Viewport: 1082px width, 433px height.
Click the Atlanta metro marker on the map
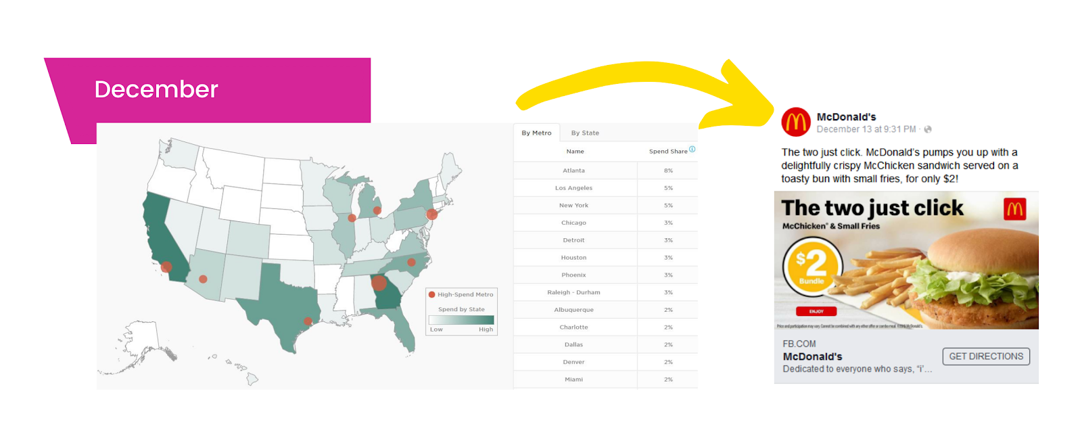379,283
